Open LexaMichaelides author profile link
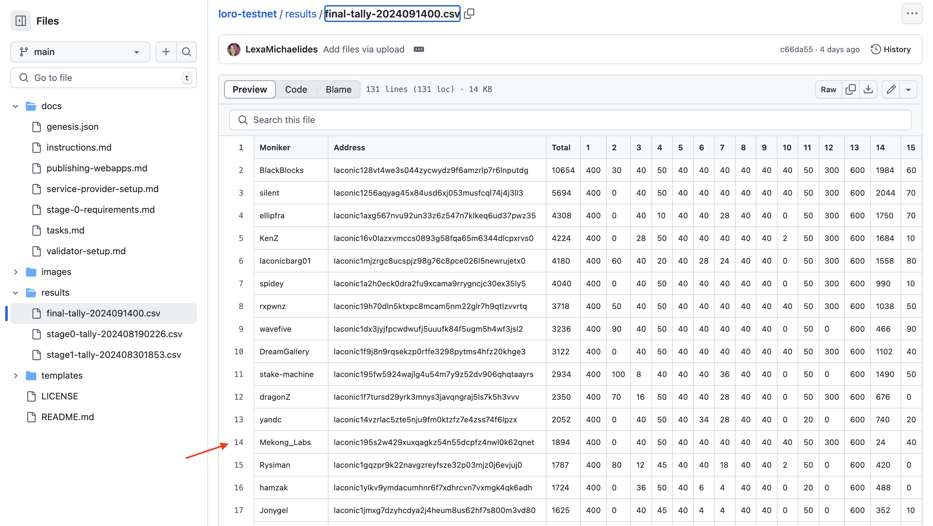Screen dimensions: 933x526 coord(282,49)
